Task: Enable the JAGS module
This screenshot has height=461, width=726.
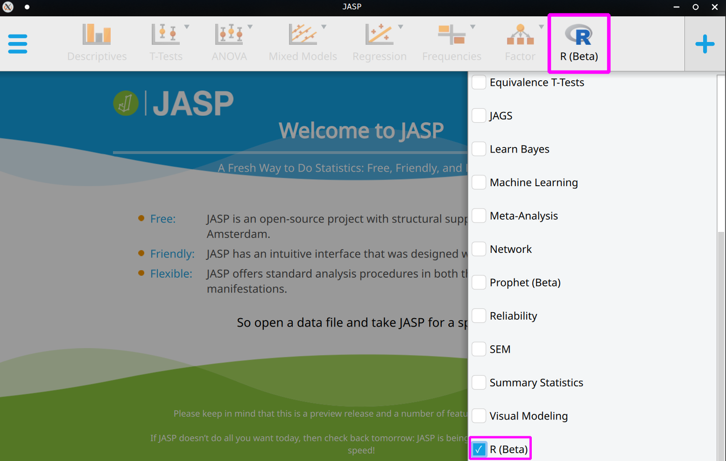Action: (x=479, y=115)
